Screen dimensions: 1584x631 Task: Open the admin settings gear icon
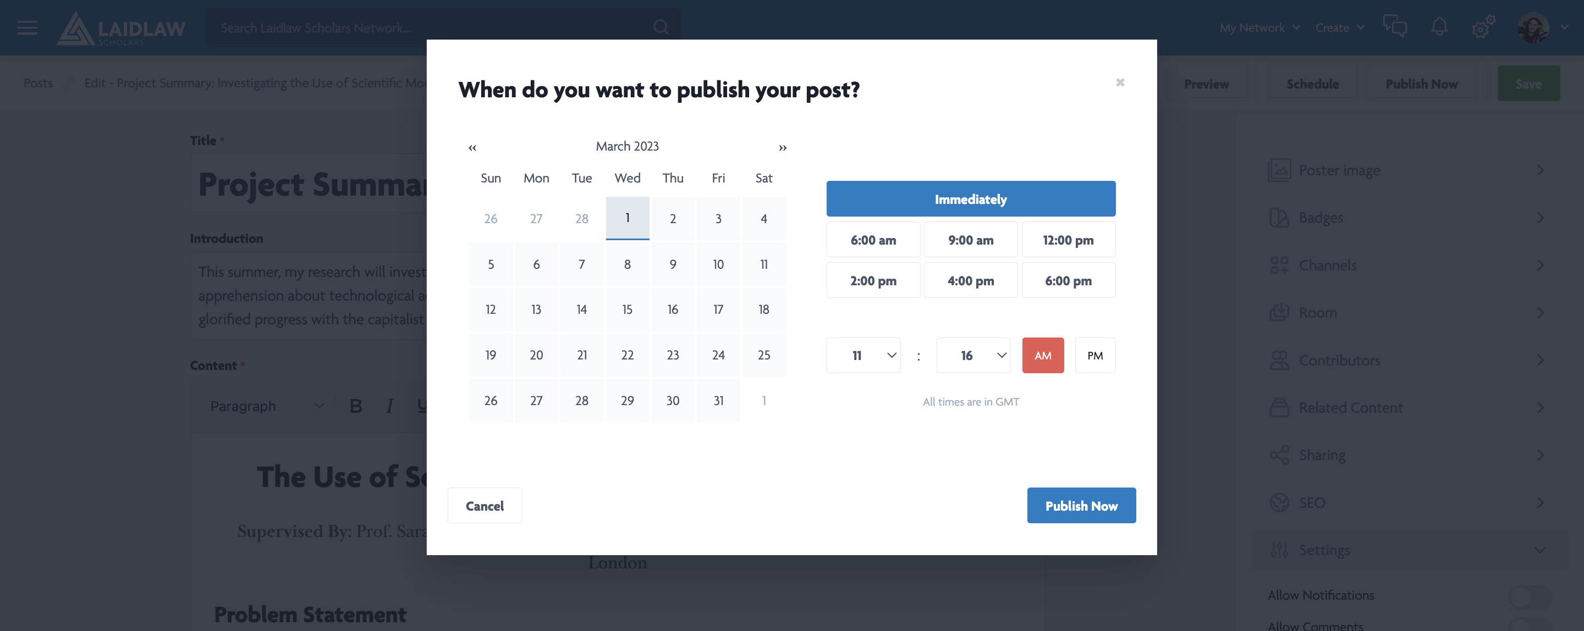(1483, 27)
